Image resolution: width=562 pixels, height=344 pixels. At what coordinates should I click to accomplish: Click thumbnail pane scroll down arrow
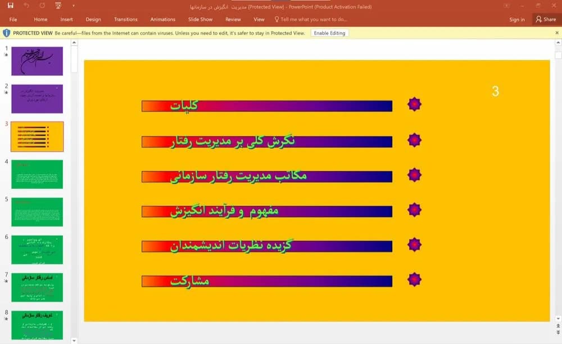(74, 341)
